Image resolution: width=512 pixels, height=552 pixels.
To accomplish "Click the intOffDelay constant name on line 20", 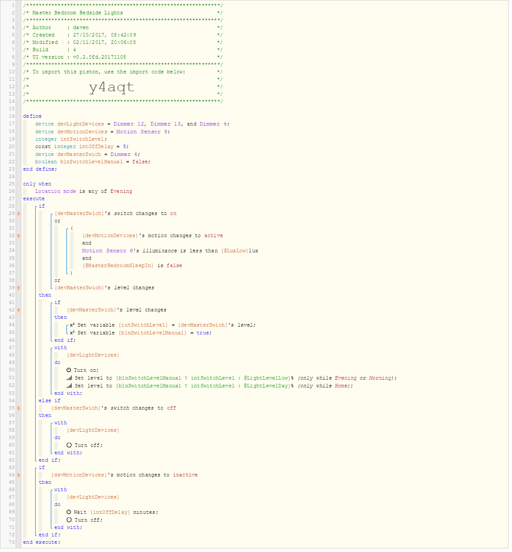I will (96, 147).
